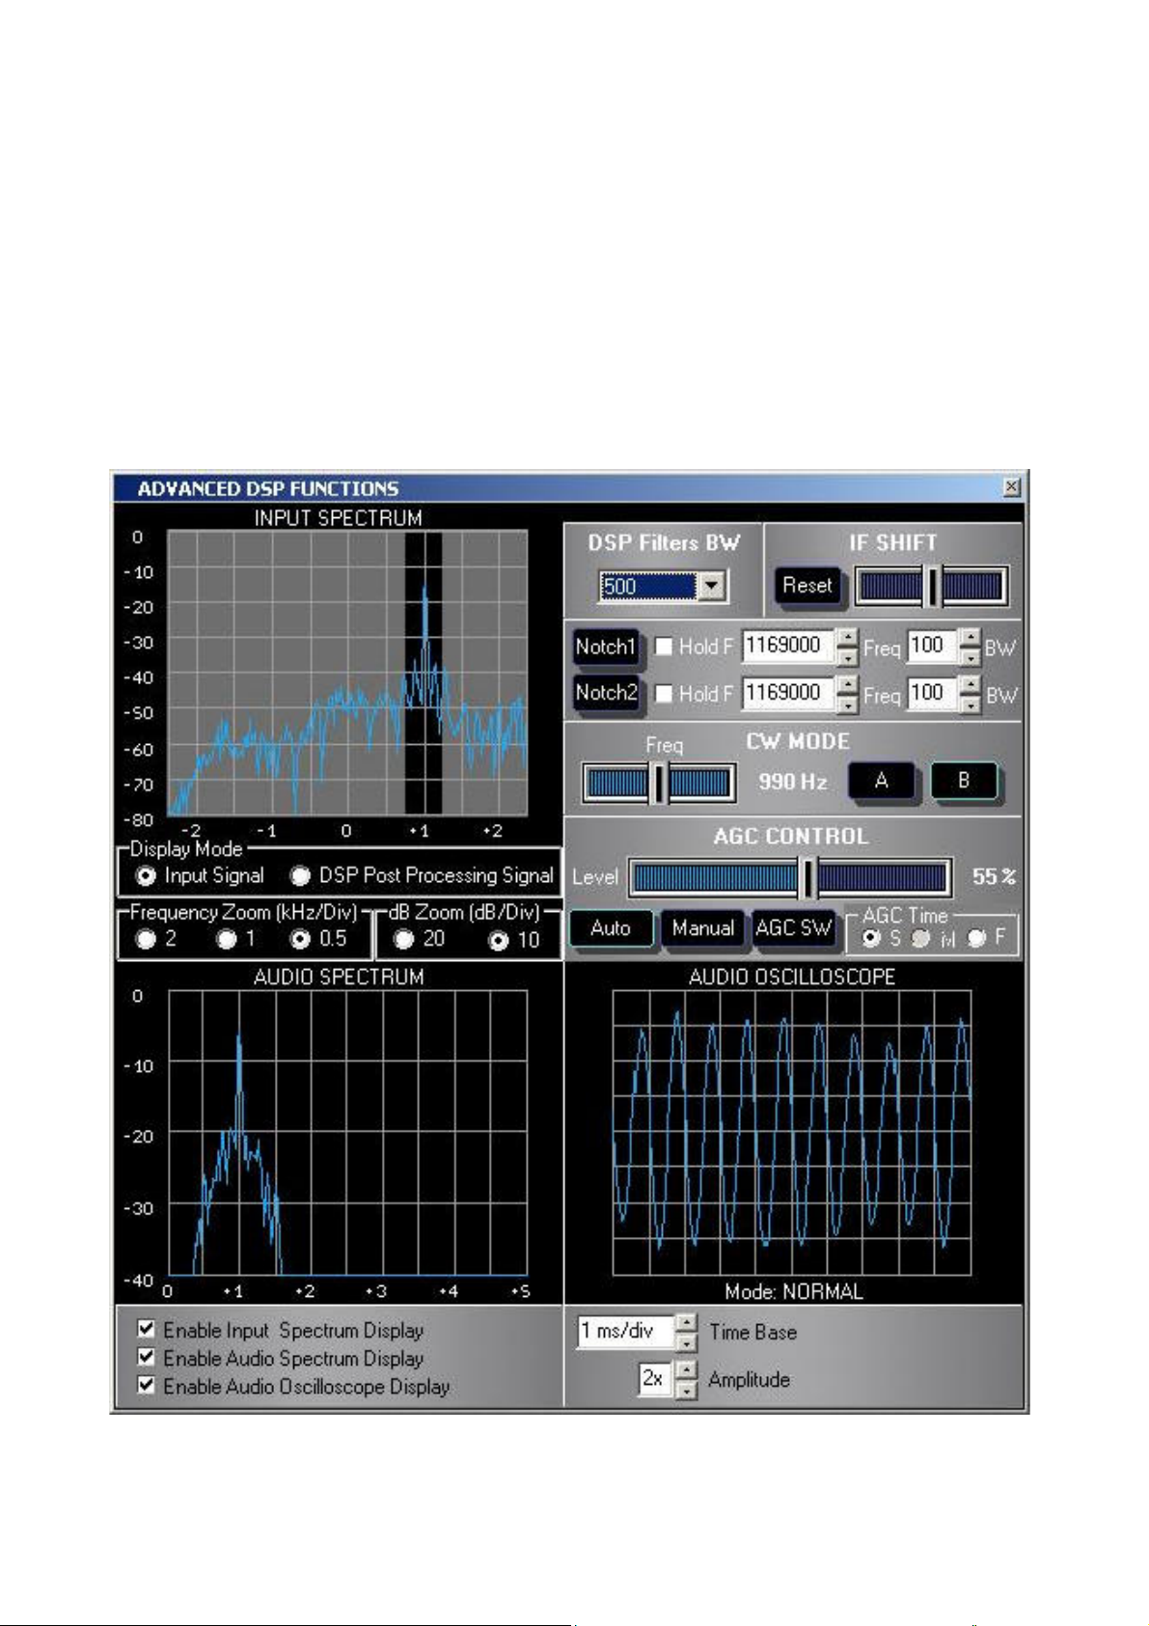The height and width of the screenshot is (1626, 1149).
Task: Click the Notch1 frequency field 1169000
Action: [x=788, y=646]
